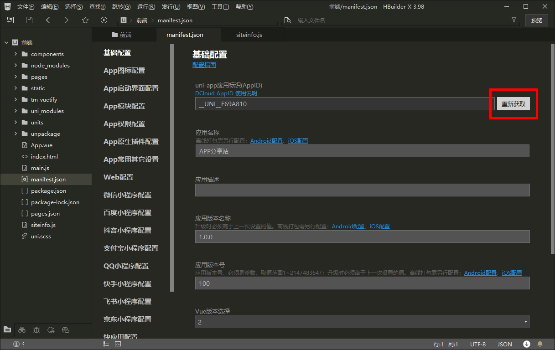Open the 配置指南 link

[204, 65]
